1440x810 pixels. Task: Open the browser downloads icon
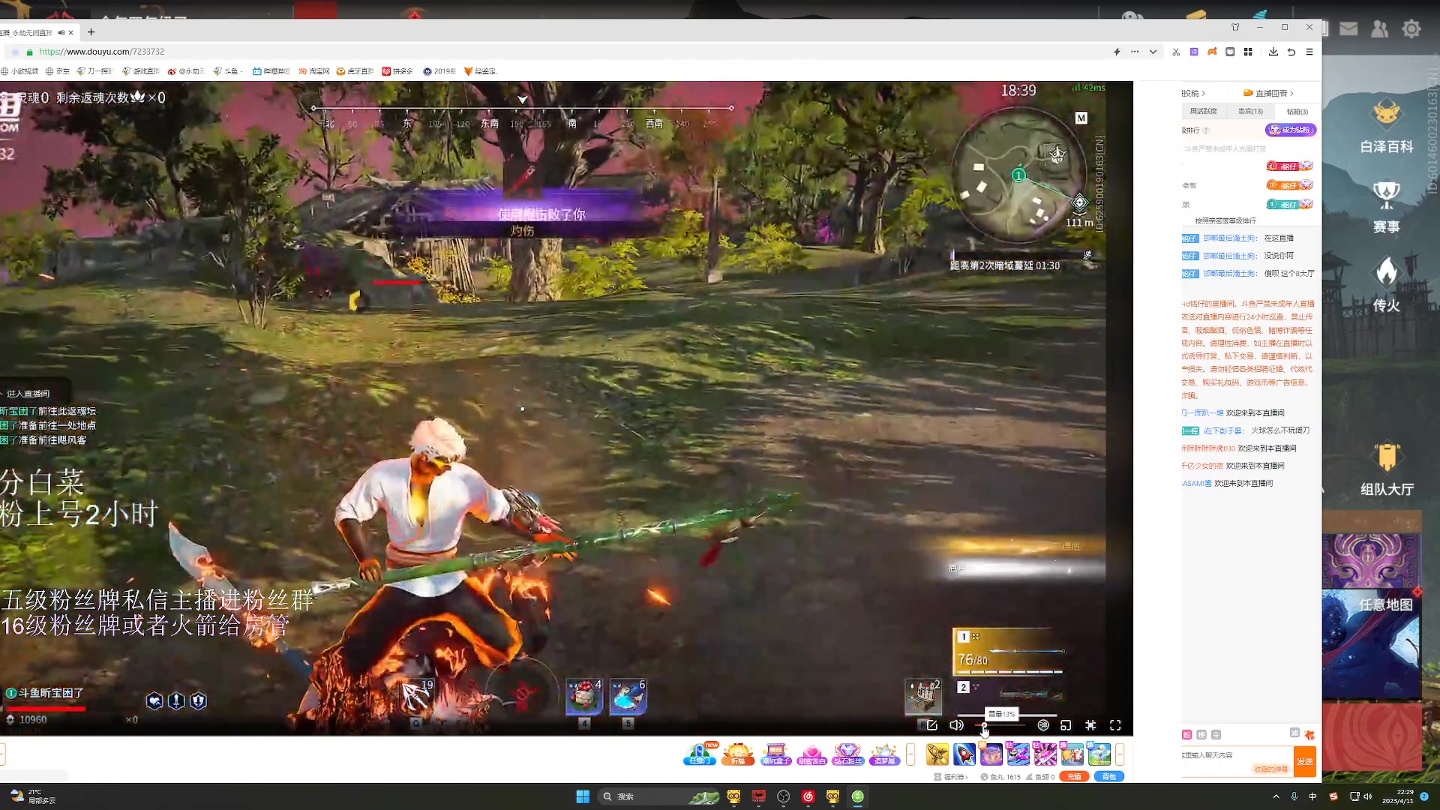pos(1273,52)
